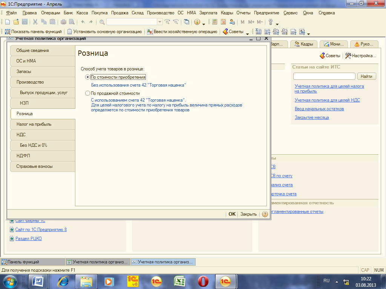Click the Print icon
Image resolution: width=386 pixels, height=289 pixels.
coord(63,22)
